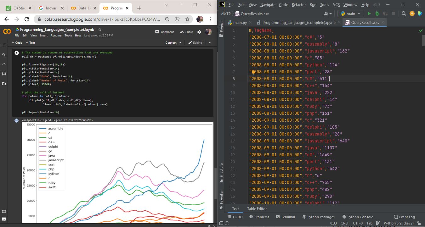Add a new Code cell
This screenshot has width=425, height=227.
[x=17, y=42]
